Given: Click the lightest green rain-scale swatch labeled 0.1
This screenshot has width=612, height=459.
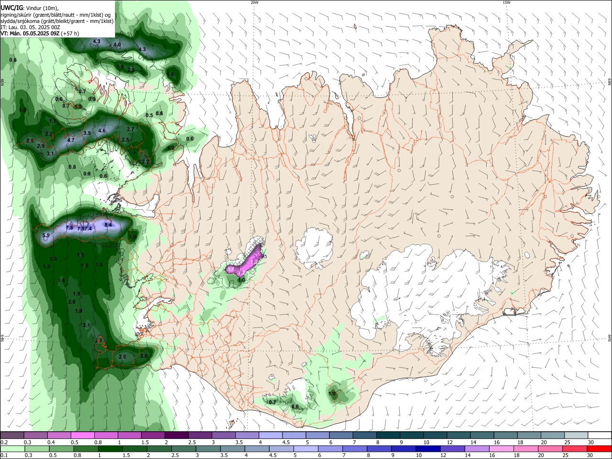Looking at the screenshot, I should click(x=12, y=448).
